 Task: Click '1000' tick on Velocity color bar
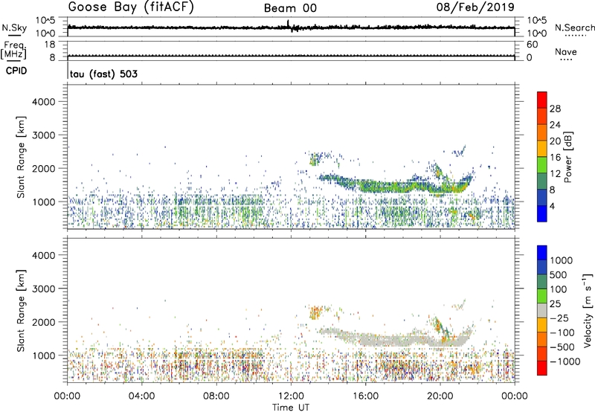(x=562, y=260)
